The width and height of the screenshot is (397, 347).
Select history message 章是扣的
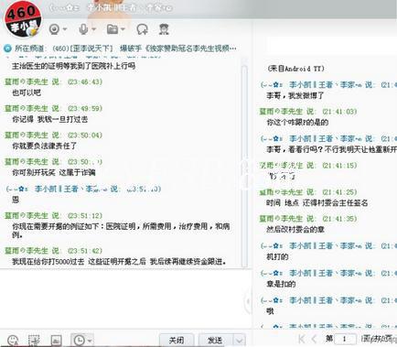pos(281,284)
